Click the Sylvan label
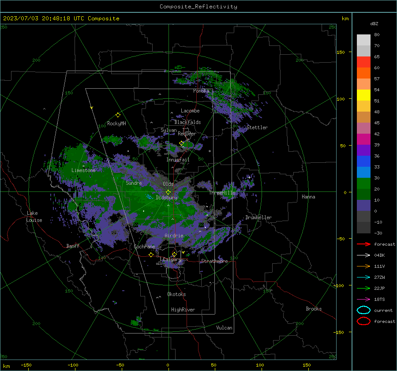 pos(169,130)
